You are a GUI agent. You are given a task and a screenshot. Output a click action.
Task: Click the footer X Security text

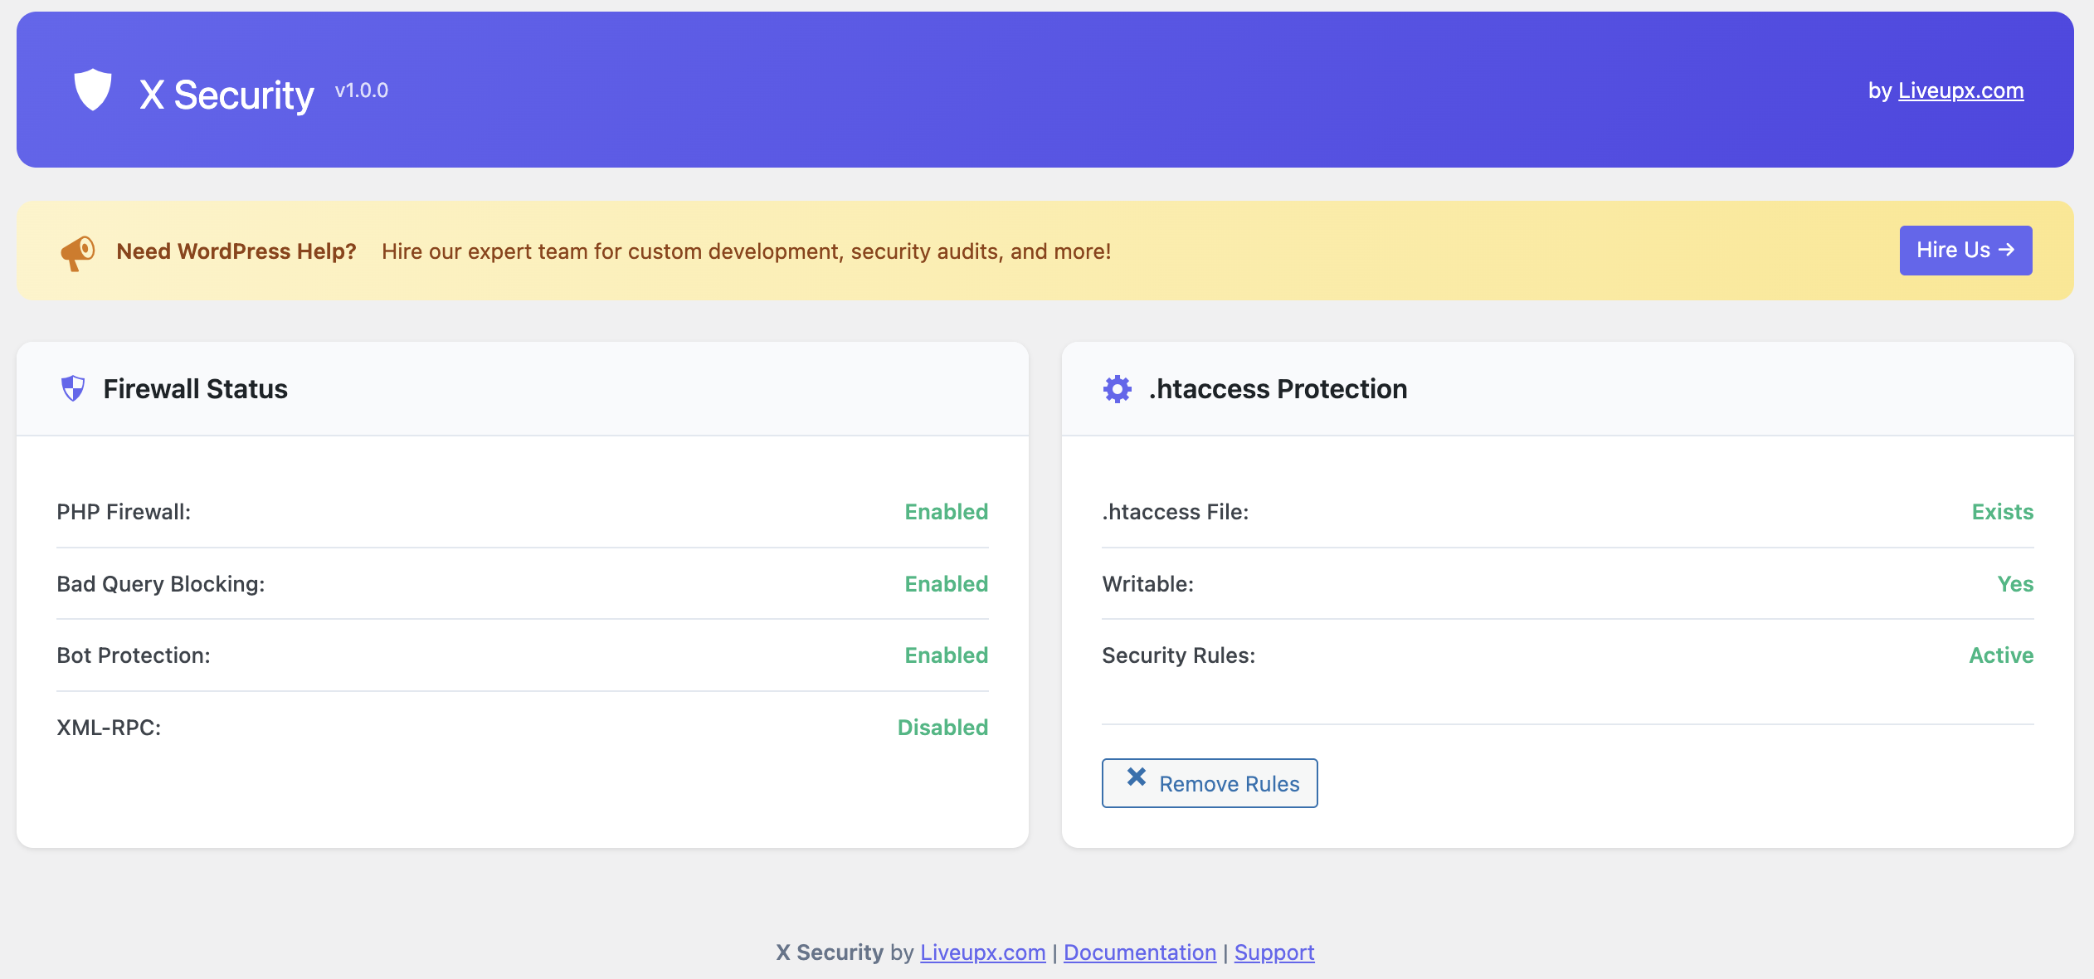830,952
